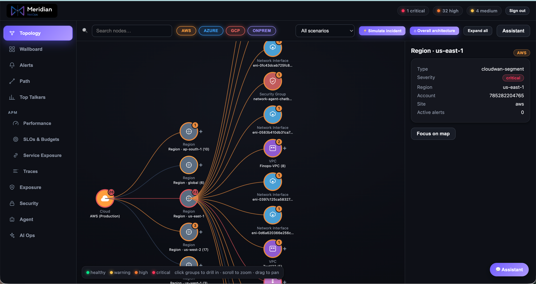This screenshot has height=284, width=536.
Task: Open the Topology sidebar tab
Action: (38, 33)
